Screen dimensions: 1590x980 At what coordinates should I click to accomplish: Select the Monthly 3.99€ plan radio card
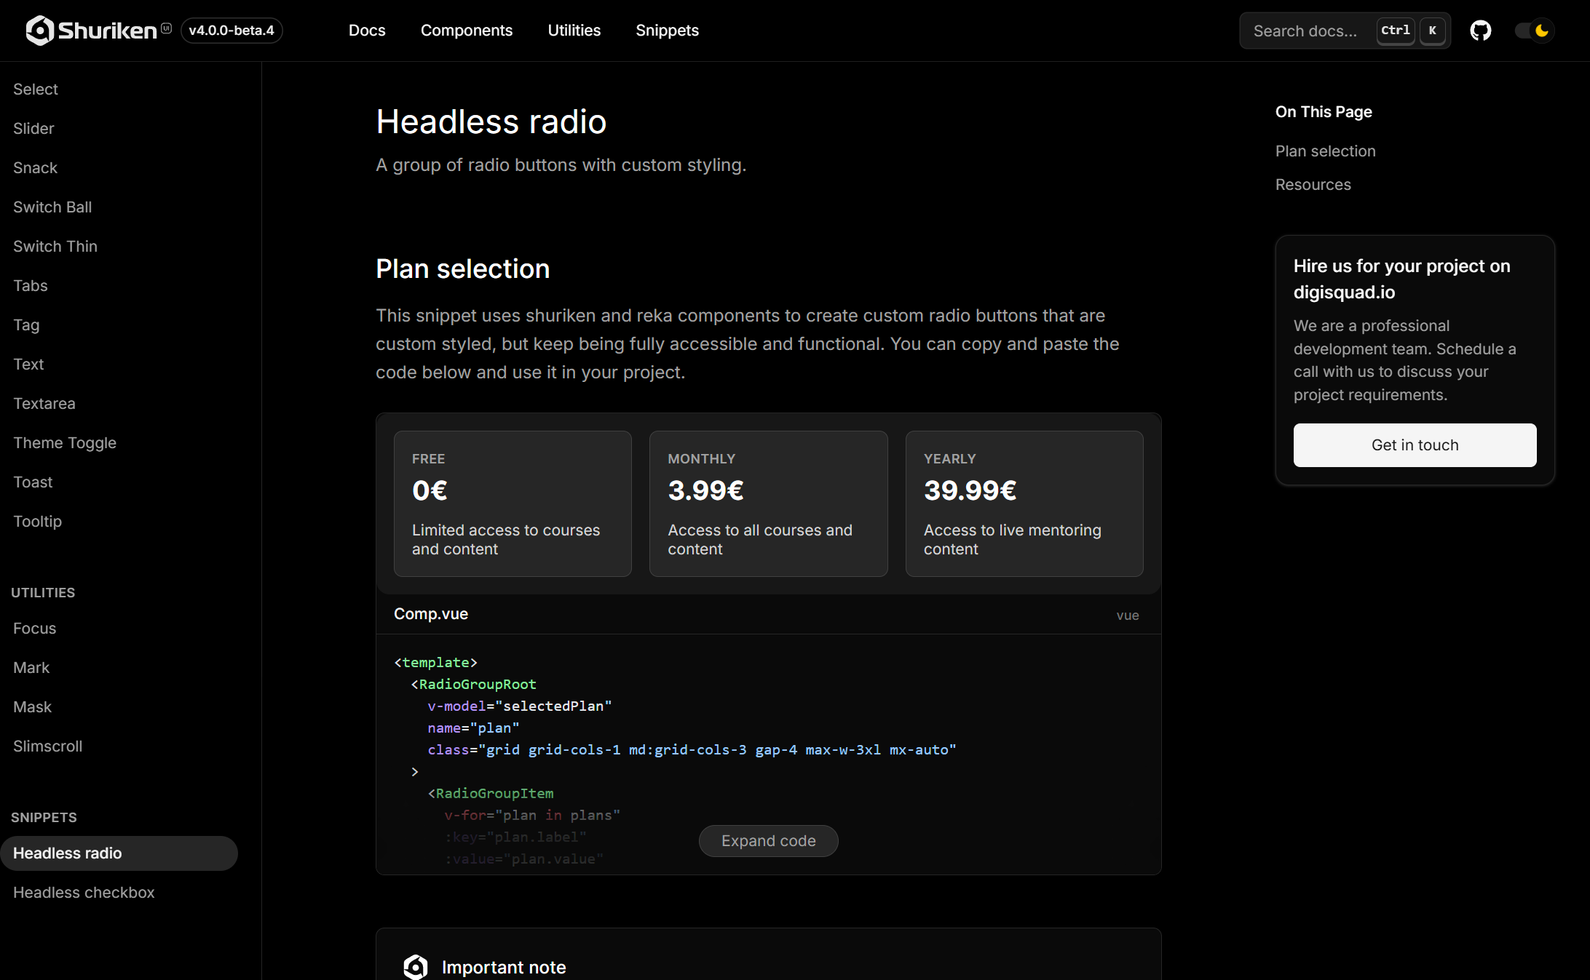pos(768,503)
